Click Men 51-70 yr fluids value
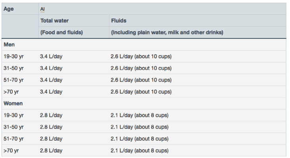The width and height of the screenshot is (290, 158). pos(141,80)
